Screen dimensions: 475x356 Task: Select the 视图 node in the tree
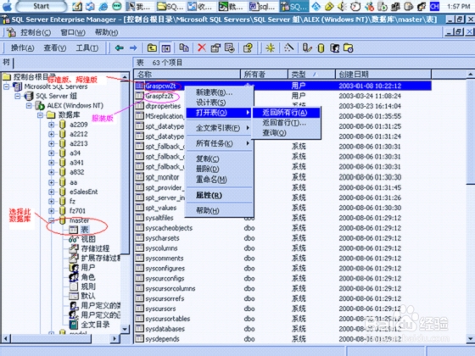click(88, 239)
